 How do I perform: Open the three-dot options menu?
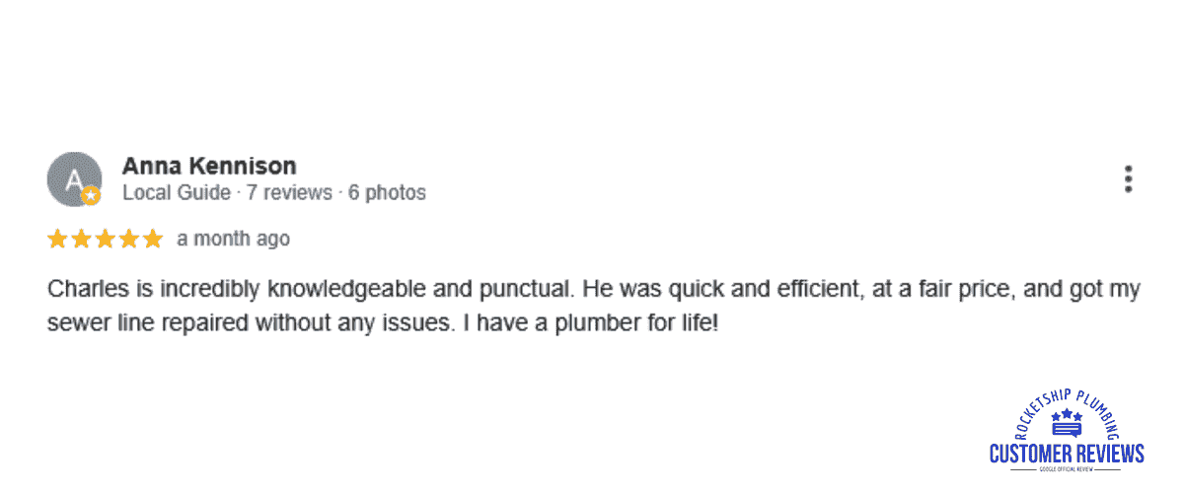point(1128,179)
